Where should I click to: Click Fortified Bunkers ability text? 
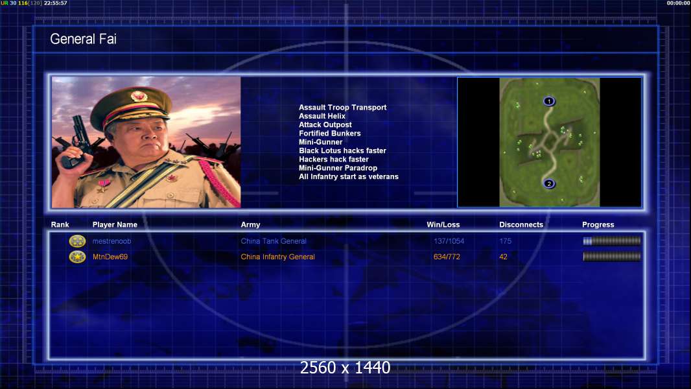(329, 134)
